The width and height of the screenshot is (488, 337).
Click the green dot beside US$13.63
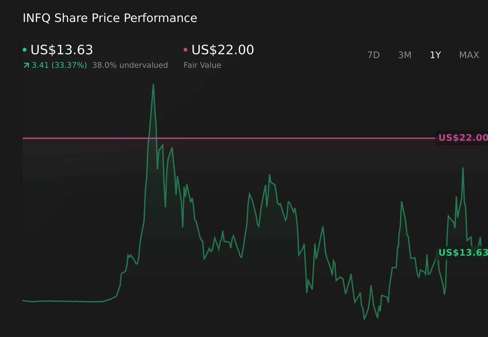pyautogui.click(x=25, y=50)
